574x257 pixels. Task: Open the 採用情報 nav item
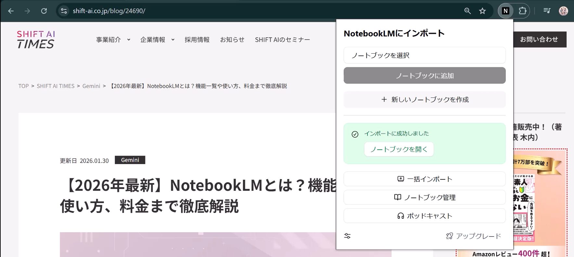[197, 40]
